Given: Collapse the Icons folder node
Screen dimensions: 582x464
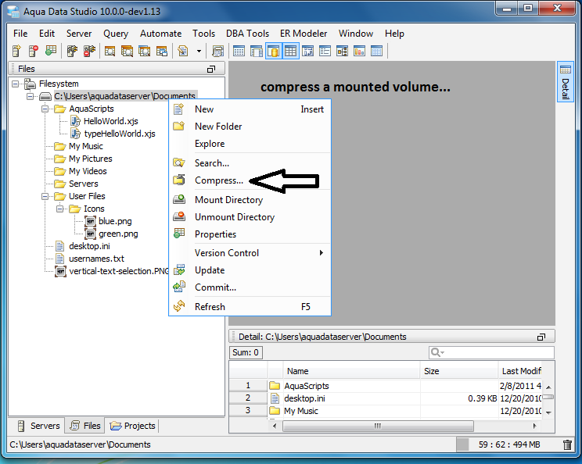Looking at the screenshot, I should [59, 209].
